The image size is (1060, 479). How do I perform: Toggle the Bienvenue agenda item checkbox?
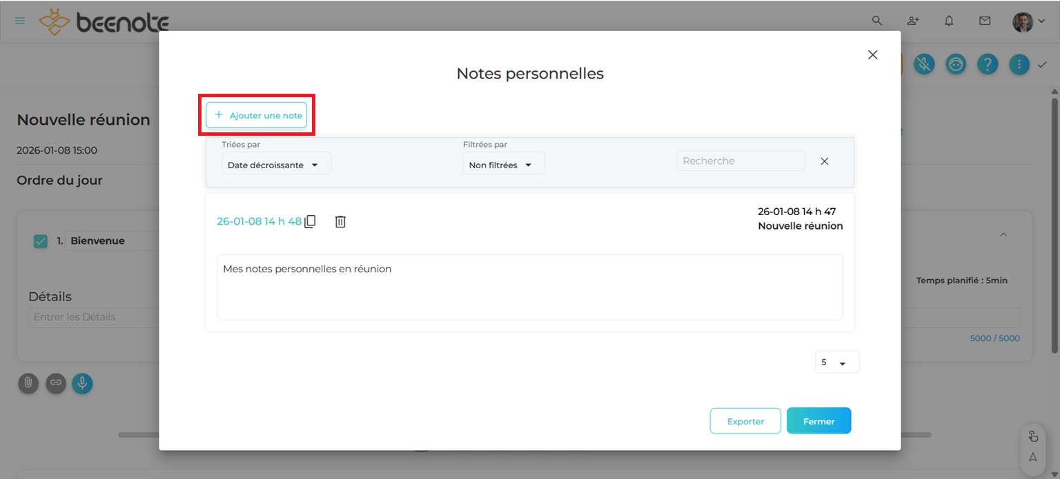(x=41, y=241)
